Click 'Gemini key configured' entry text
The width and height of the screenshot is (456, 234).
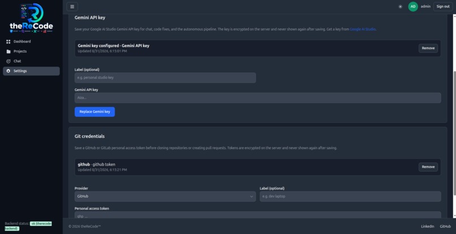click(x=113, y=46)
